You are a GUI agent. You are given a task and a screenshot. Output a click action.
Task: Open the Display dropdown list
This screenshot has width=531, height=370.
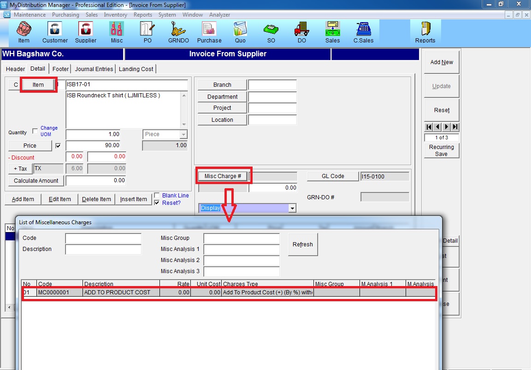click(x=291, y=209)
